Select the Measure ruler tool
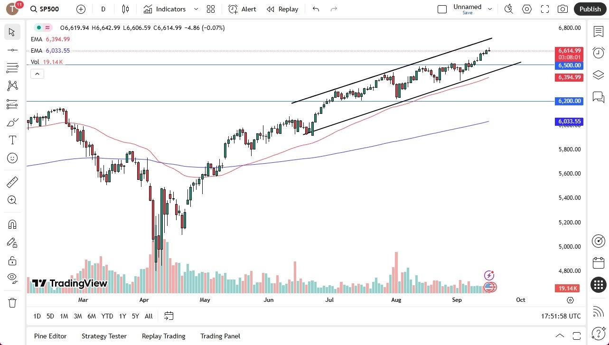Screen dimensions: 609x345 tap(12, 182)
